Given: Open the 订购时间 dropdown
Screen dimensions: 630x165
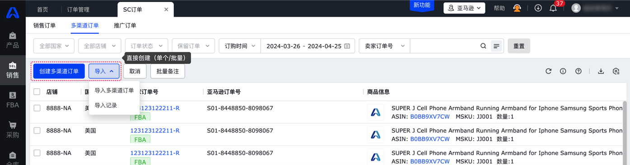Looking at the screenshot, I should [240, 46].
